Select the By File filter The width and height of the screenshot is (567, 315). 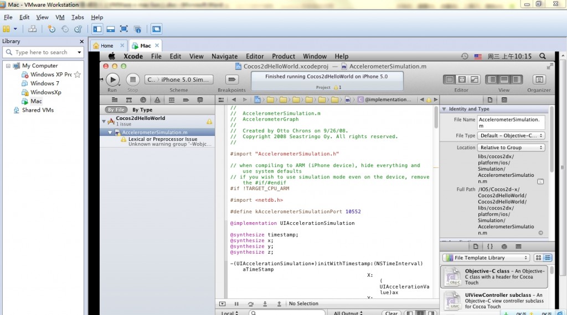116,109
